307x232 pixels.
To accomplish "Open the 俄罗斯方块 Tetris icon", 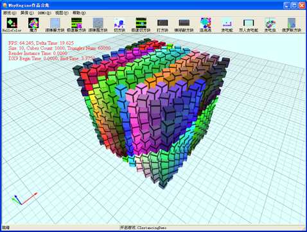I will click(x=292, y=25).
